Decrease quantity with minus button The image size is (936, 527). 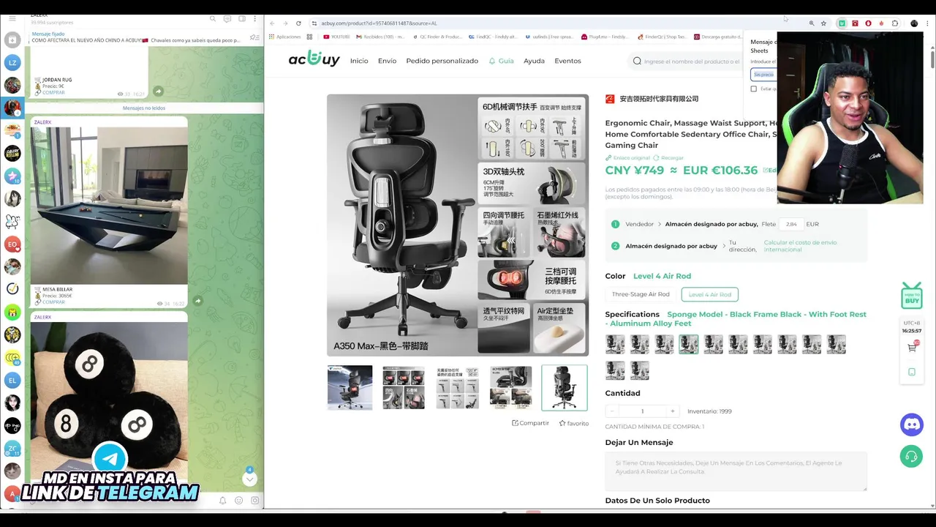(x=612, y=411)
